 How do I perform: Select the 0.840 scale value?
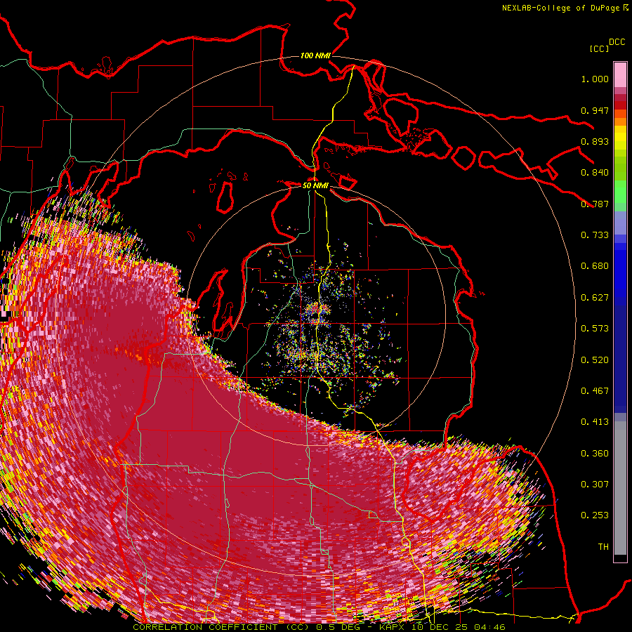(x=595, y=173)
